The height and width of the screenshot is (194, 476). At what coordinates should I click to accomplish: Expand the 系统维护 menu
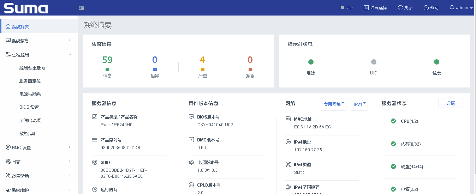(39, 189)
